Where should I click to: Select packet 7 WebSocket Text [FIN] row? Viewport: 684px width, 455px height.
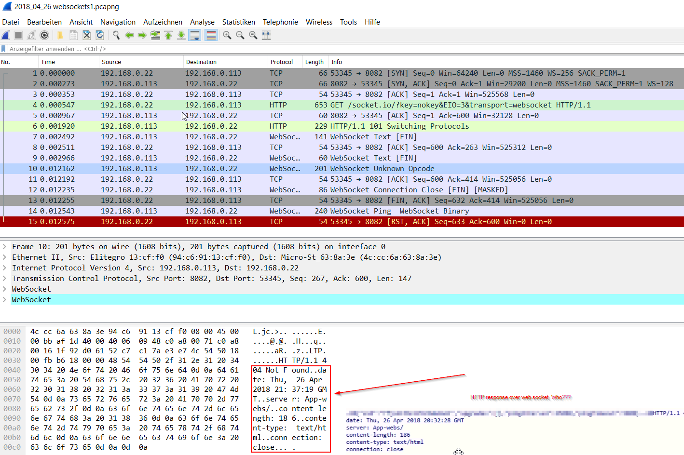point(342,137)
